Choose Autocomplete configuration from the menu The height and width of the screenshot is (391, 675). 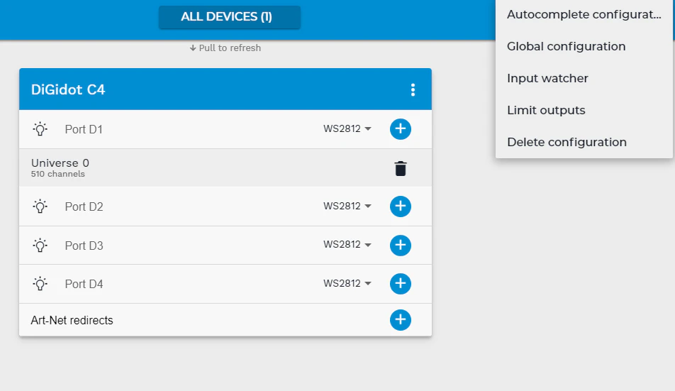pos(584,14)
